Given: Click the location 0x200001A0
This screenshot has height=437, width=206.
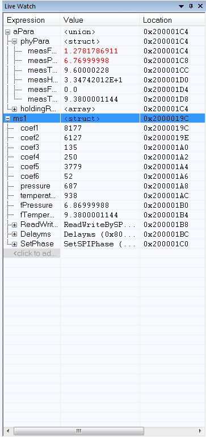Looking at the screenshot, I should coord(166,148).
